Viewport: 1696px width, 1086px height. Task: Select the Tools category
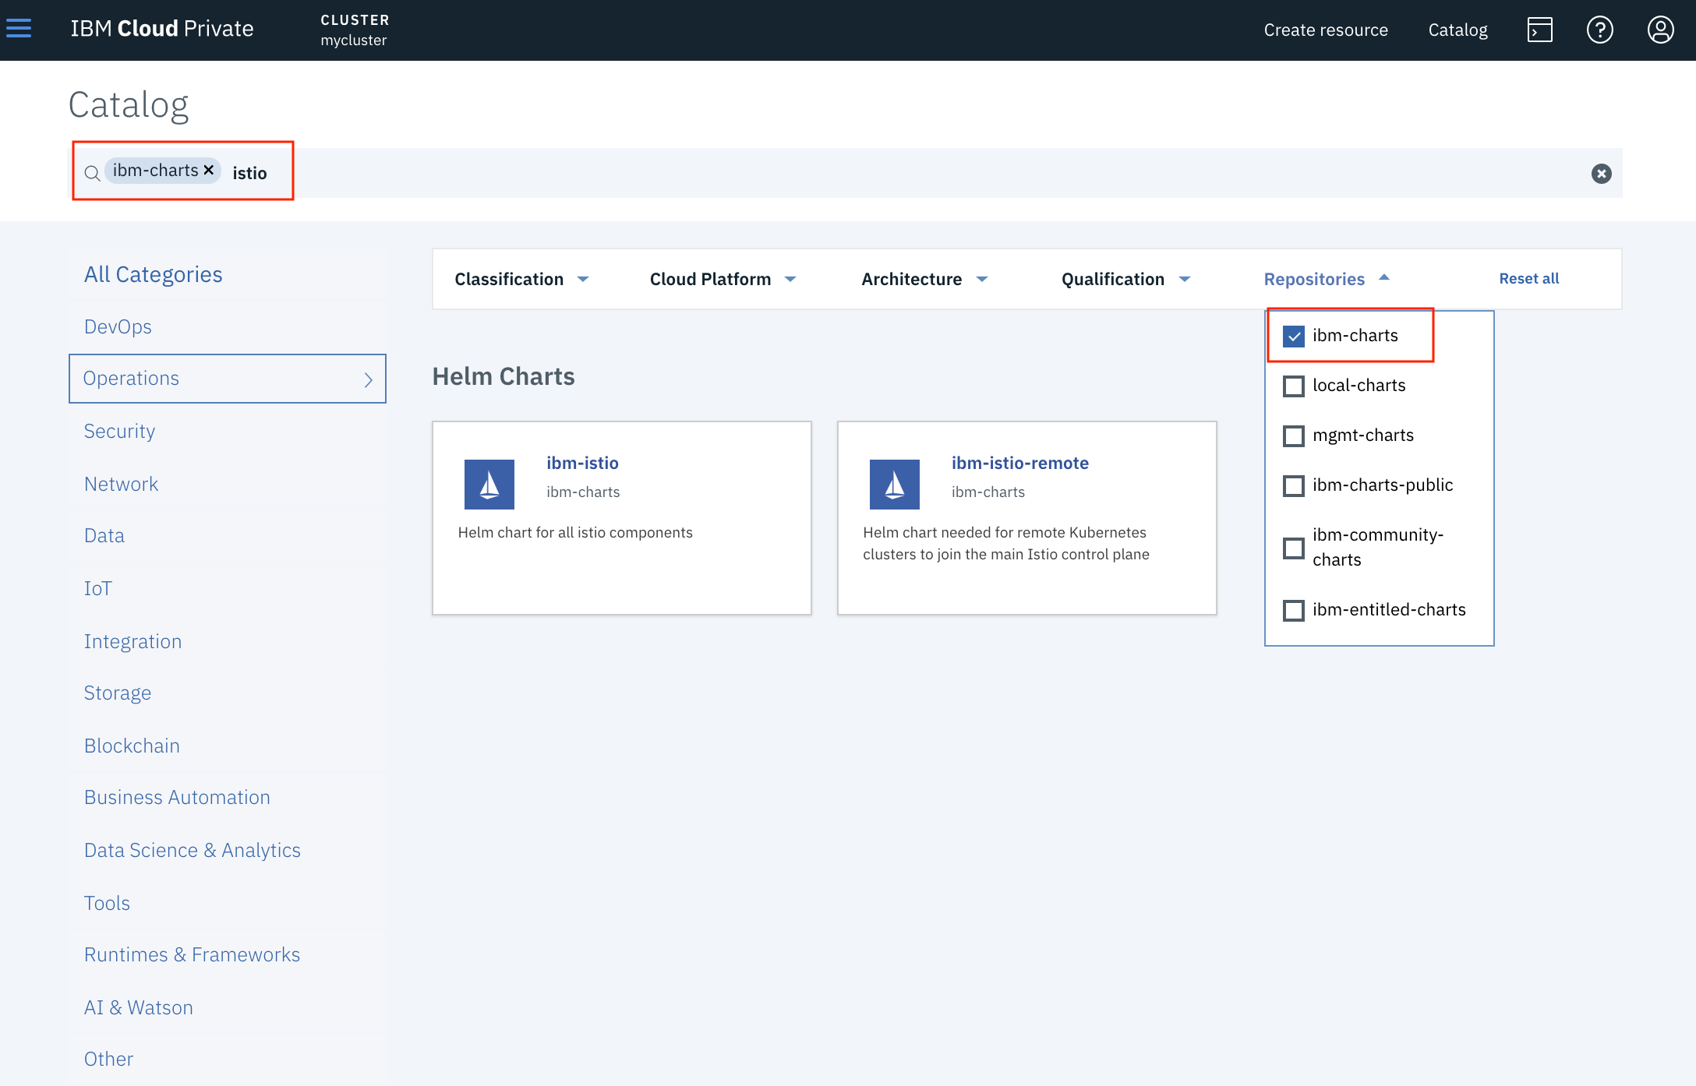107,903
